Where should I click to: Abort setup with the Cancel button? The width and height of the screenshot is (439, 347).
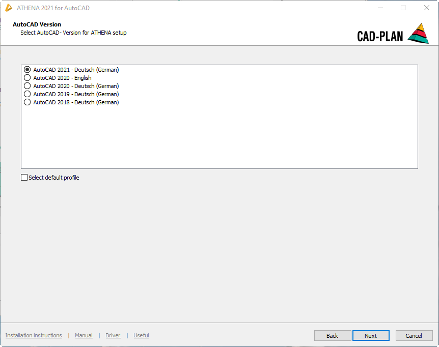[413, 336]
